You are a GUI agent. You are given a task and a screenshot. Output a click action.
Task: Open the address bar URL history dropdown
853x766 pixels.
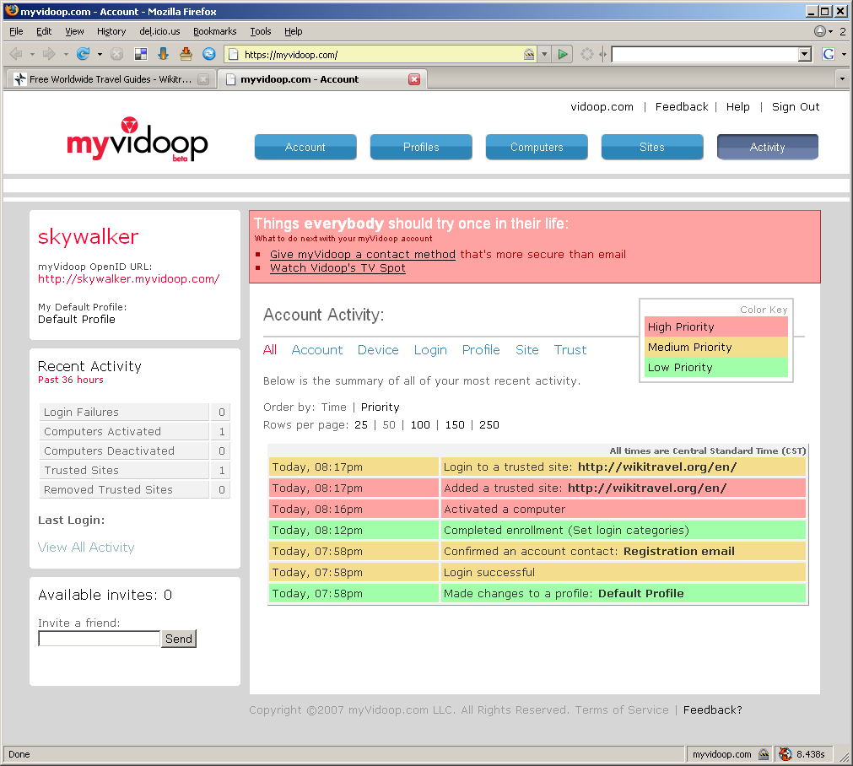(x=544, y=54)
